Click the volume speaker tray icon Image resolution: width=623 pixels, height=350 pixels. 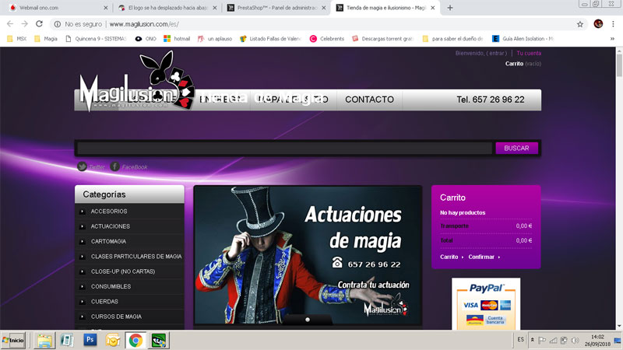click(575, 341)
